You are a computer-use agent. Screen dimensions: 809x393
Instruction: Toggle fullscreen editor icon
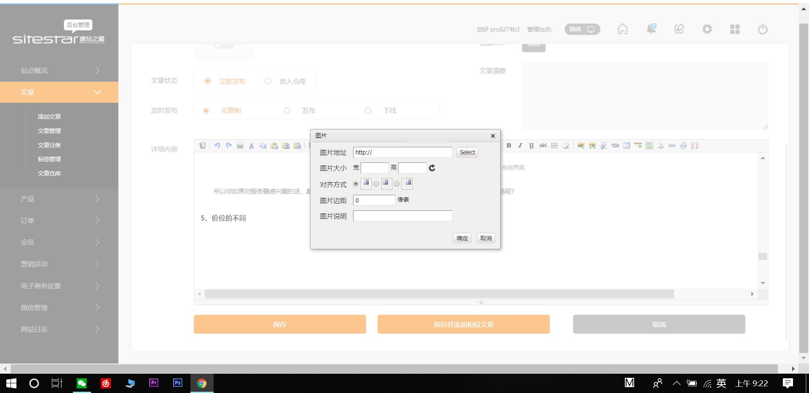coord(694,146)
